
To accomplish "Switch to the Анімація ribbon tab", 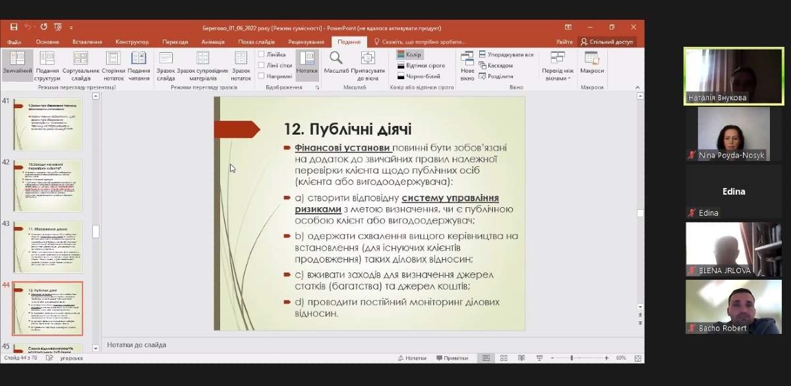I will click(x=213, y=42).
